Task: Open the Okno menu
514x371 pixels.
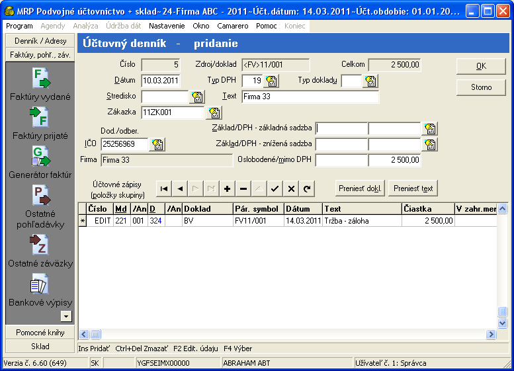Action: 201,26
